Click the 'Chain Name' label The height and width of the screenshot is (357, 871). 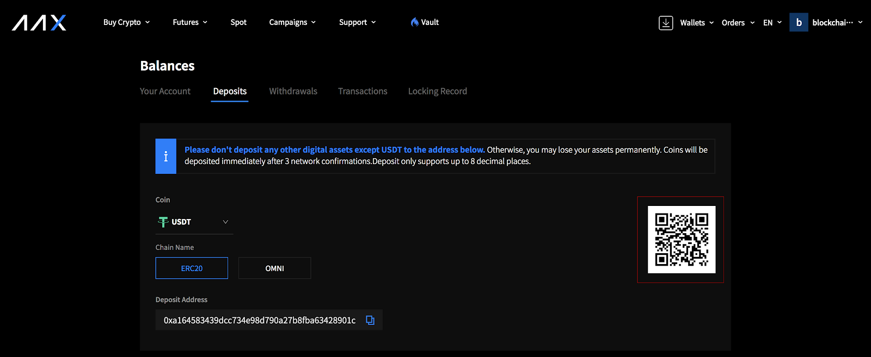click(x=175, y=247)
